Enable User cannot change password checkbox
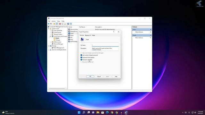205x115 pixels. point(81,55)
